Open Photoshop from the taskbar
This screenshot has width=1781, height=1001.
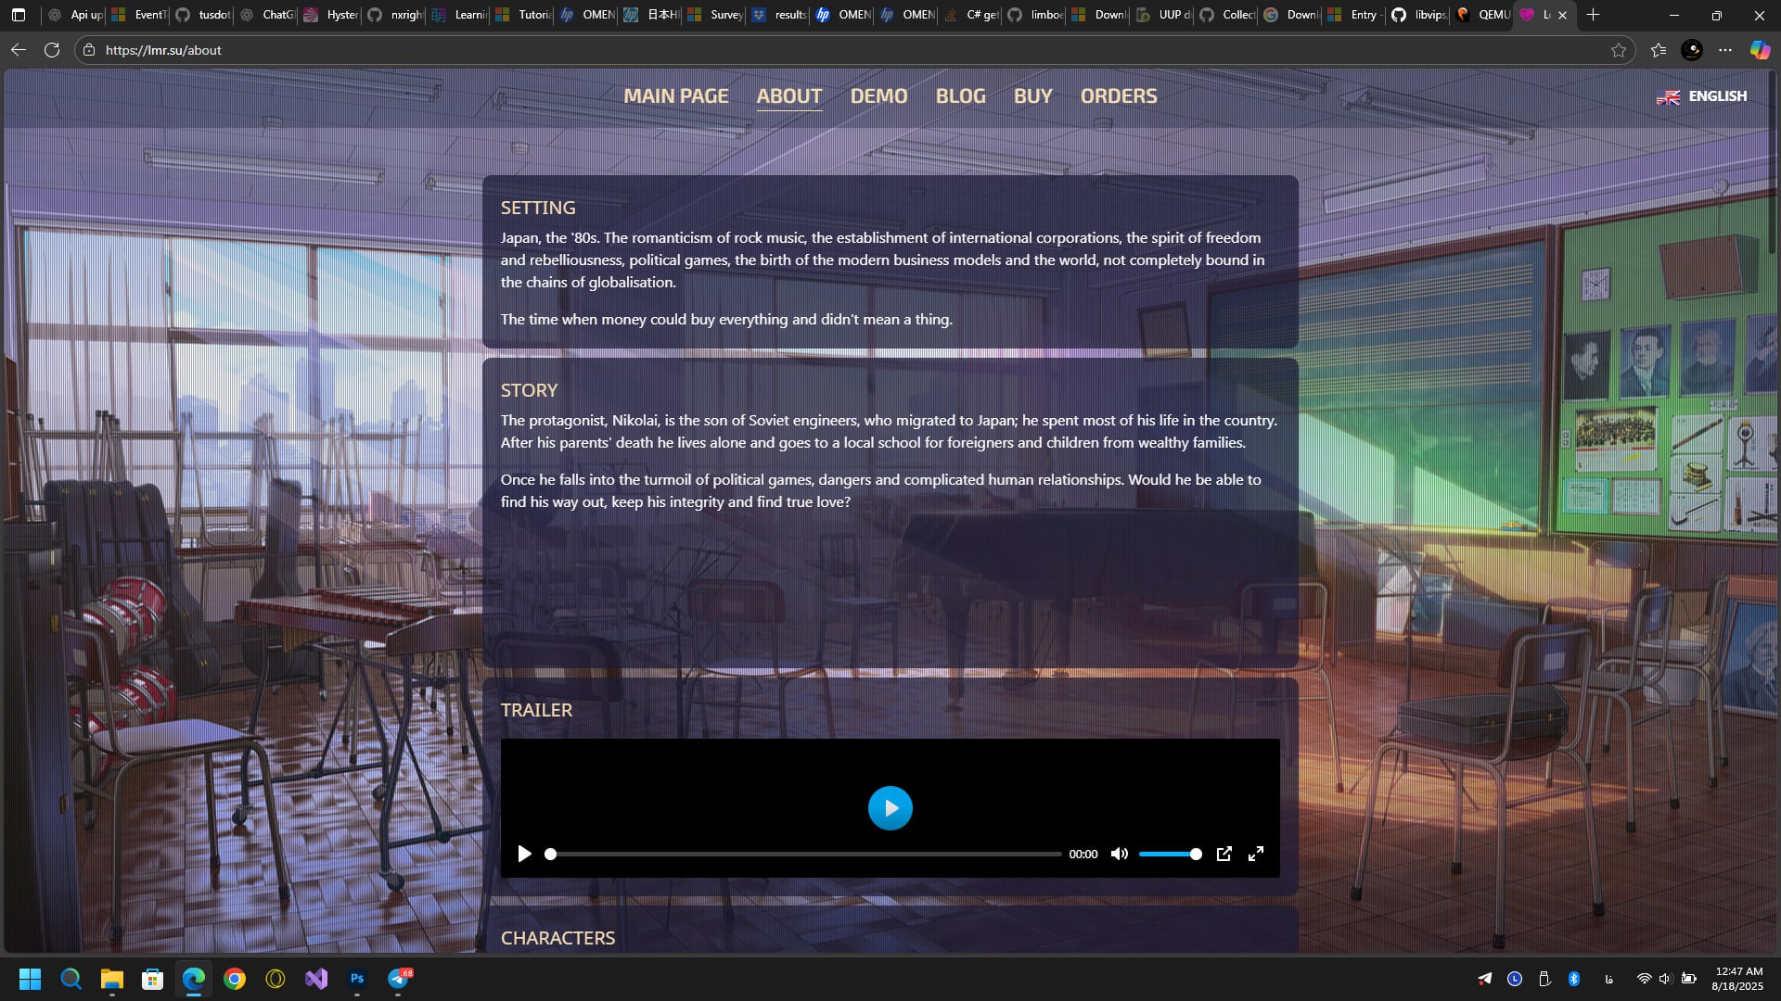pos(357,979)
